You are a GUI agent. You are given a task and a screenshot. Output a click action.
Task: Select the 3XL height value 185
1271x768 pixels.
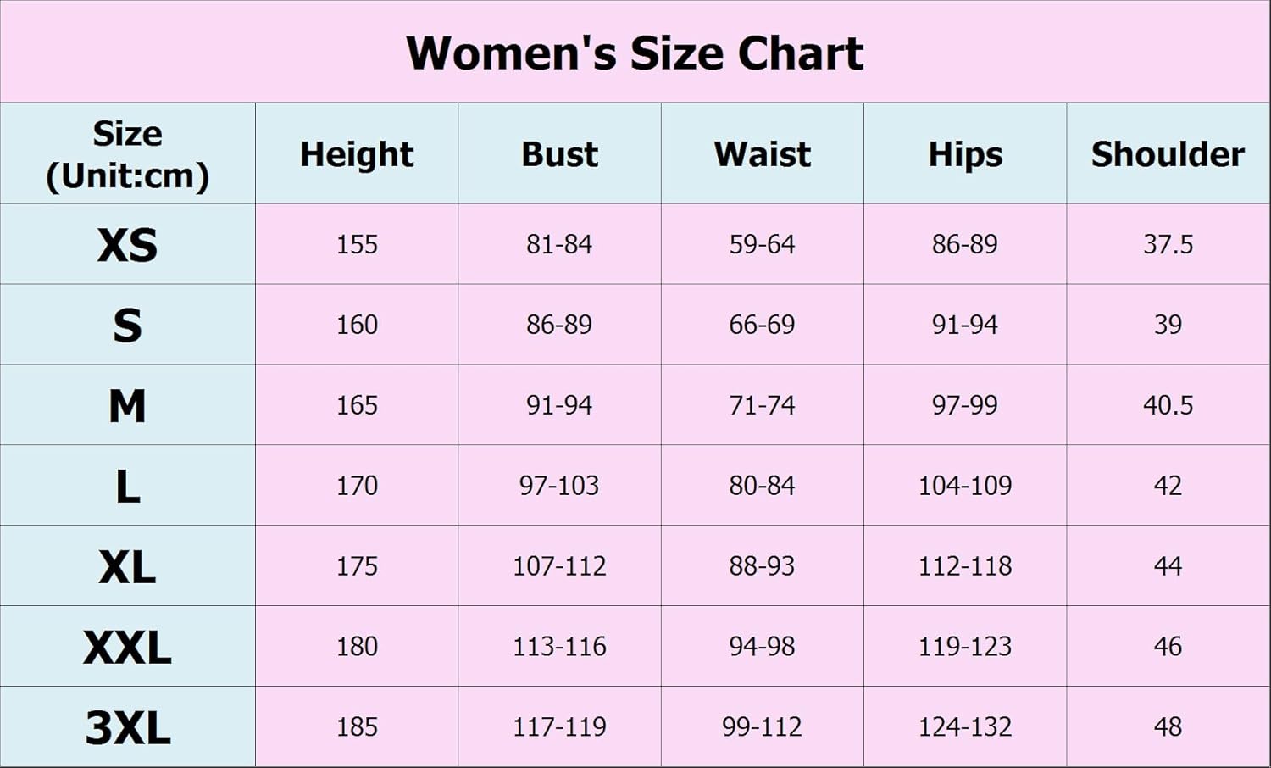[x=357, y=726]
